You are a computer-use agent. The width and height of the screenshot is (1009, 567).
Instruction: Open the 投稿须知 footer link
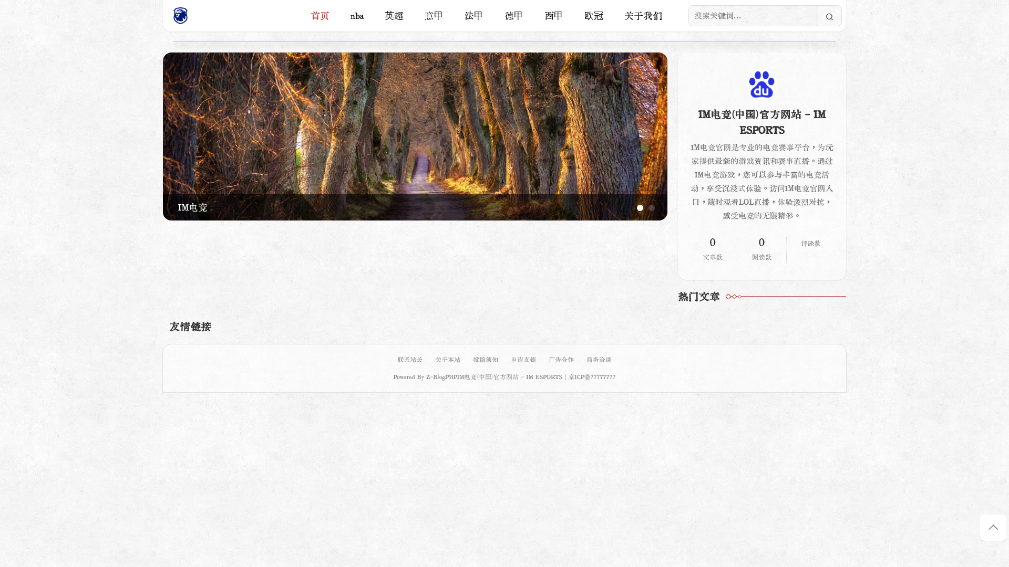pyautogui.click(x=486, y=360)
